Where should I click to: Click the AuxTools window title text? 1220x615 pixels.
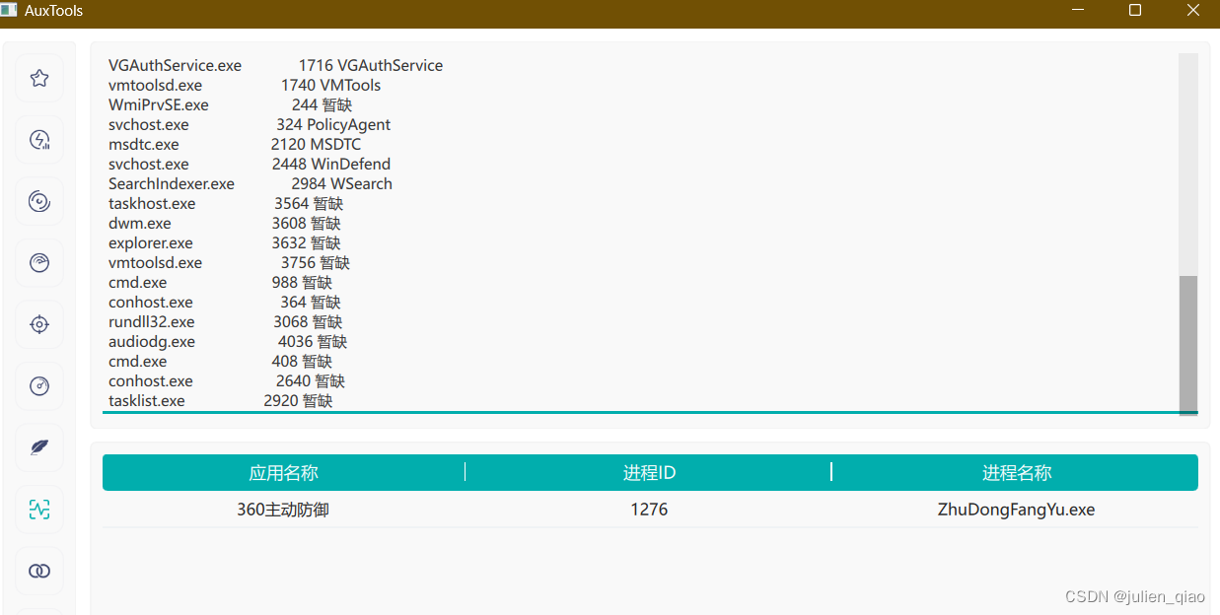point(54,11)
